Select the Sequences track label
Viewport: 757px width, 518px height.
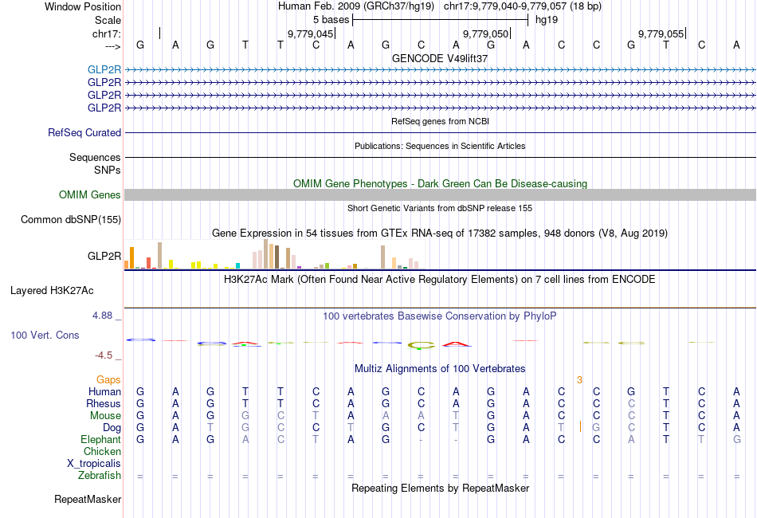[95, 157]
